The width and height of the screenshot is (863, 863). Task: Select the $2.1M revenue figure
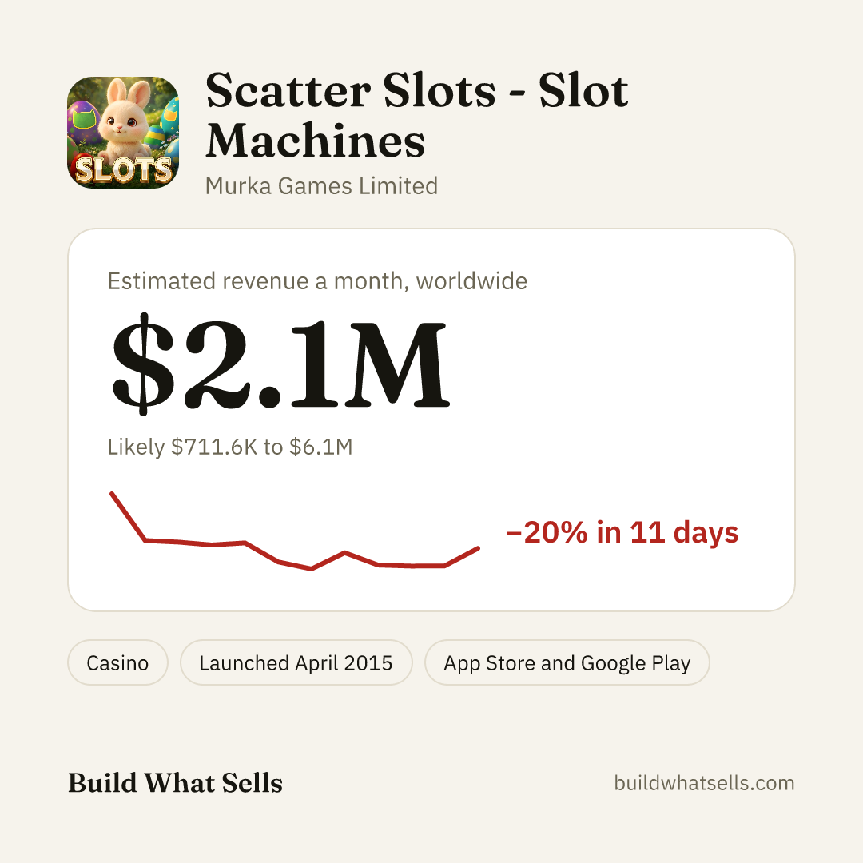click(280, 364)
